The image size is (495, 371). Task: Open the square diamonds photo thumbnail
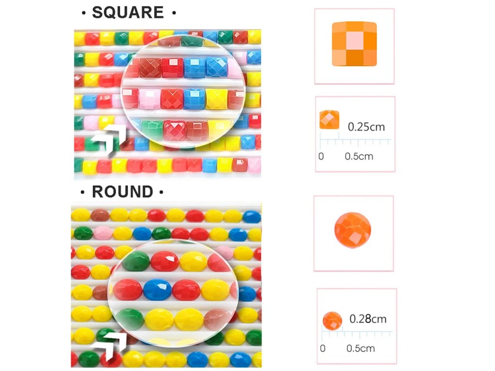point(168,104)
